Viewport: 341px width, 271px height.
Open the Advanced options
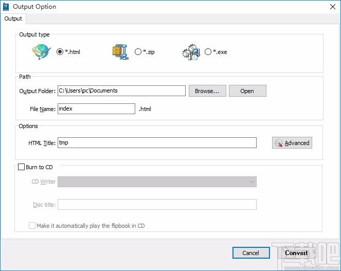click(292, 143)
